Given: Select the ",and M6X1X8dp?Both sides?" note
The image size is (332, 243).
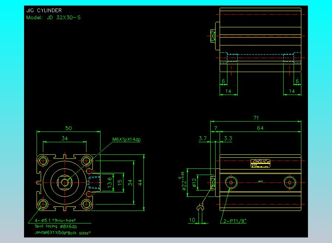Looking at the screenshot, I should click(63, 233).
